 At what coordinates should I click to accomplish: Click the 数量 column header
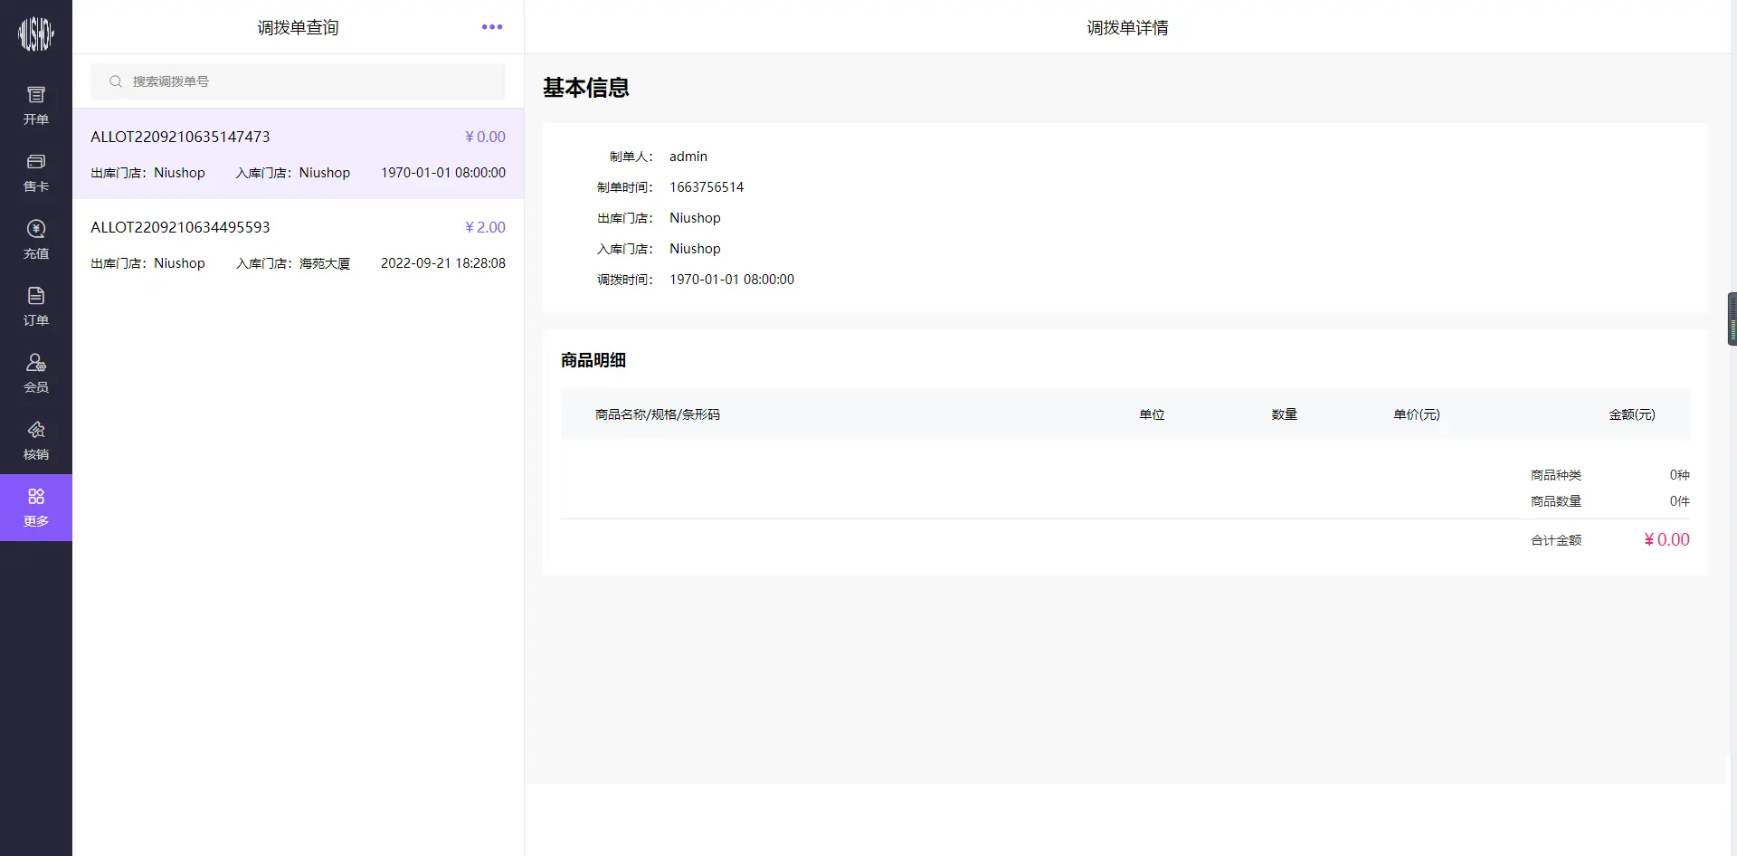tap(1284, 414)
